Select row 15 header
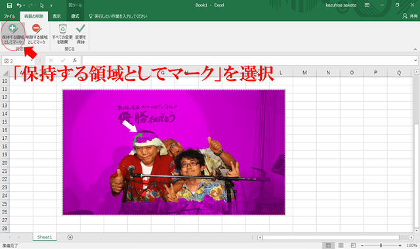 click(5, 122)
